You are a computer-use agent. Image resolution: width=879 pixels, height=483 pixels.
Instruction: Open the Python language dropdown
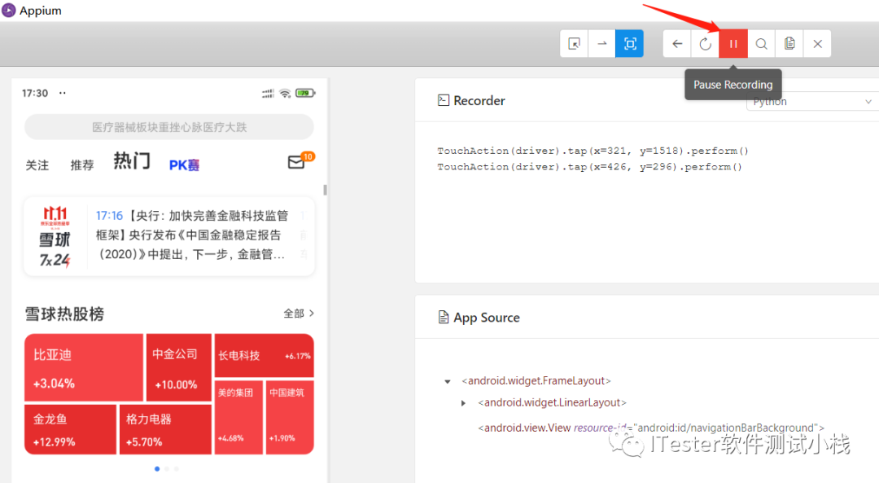(x=812, y=102)
